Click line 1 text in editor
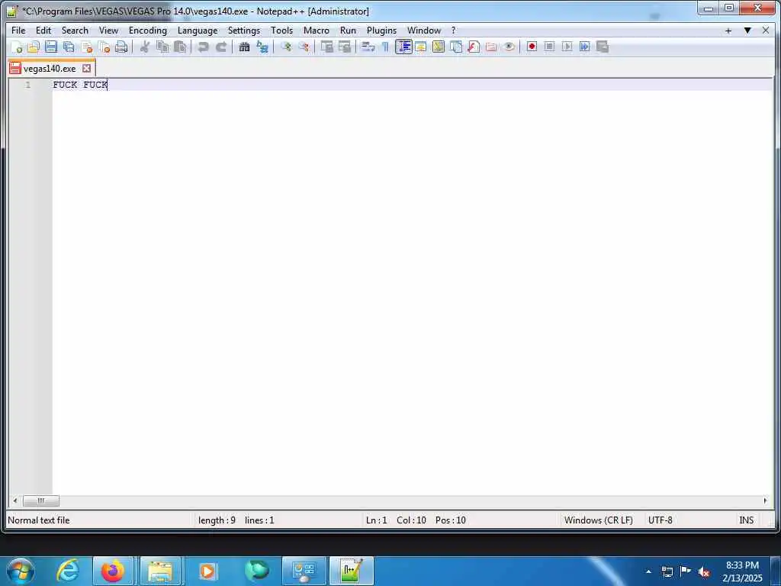 tap(80, 85)
